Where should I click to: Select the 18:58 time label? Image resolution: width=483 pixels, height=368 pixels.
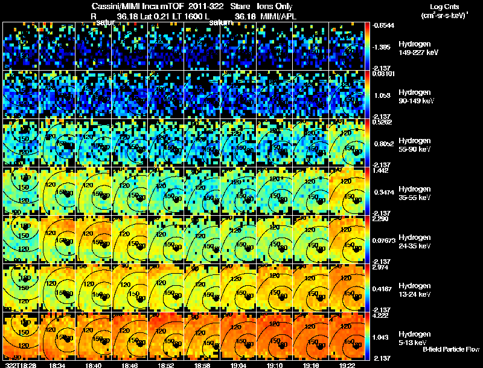pos(202,365)
